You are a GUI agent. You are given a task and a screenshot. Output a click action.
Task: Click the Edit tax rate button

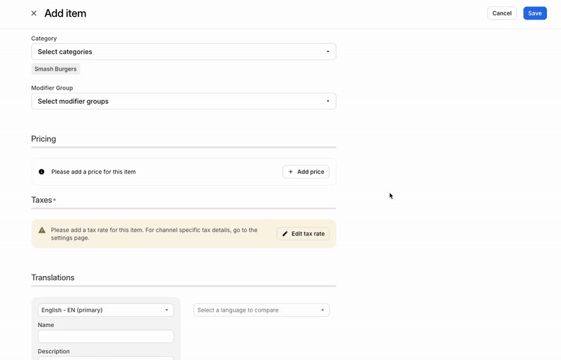pos(303,233)
